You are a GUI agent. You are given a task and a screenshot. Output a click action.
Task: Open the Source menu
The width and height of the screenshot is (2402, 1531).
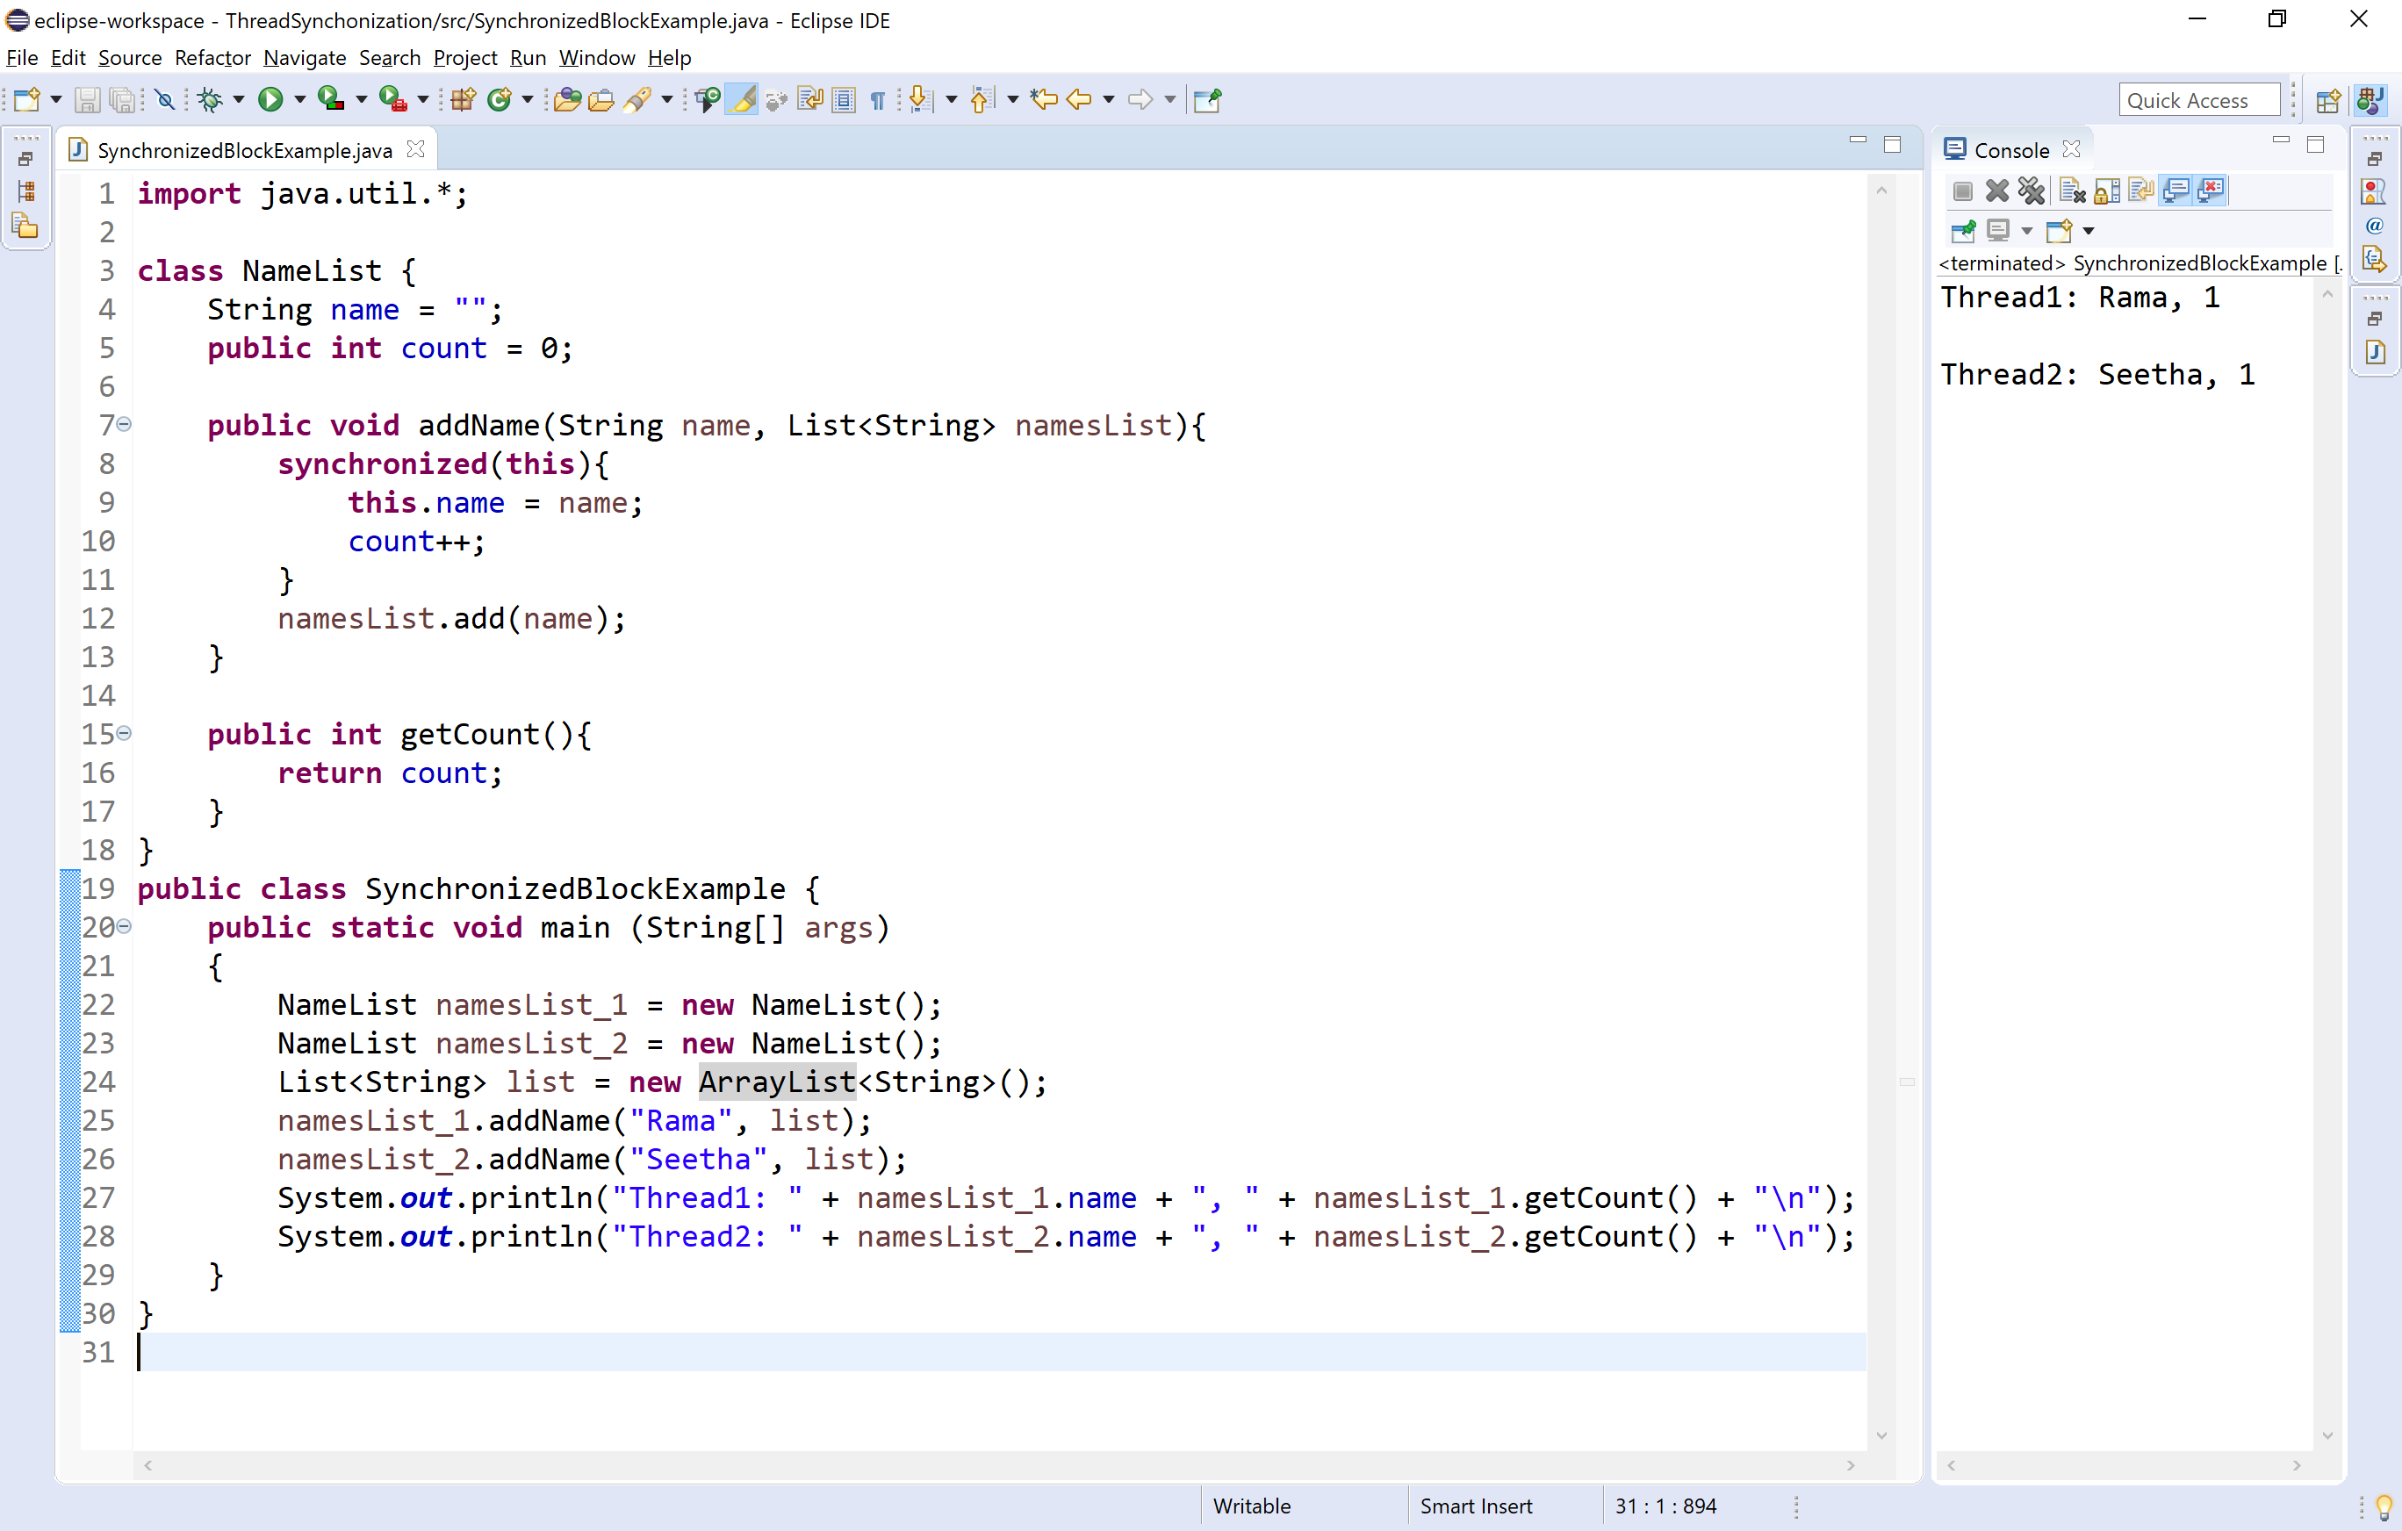130,58
